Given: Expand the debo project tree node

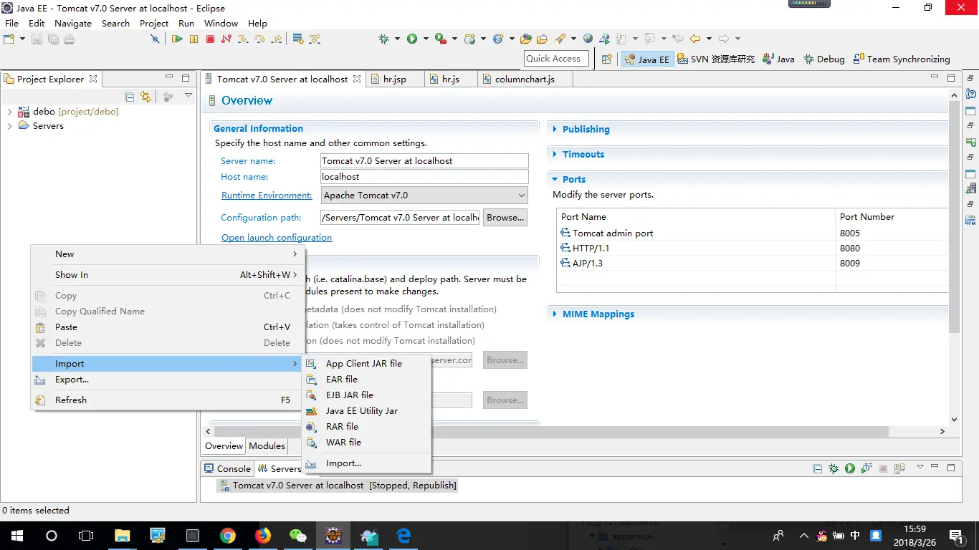Looking at the screenshot, I should [9, 112].
